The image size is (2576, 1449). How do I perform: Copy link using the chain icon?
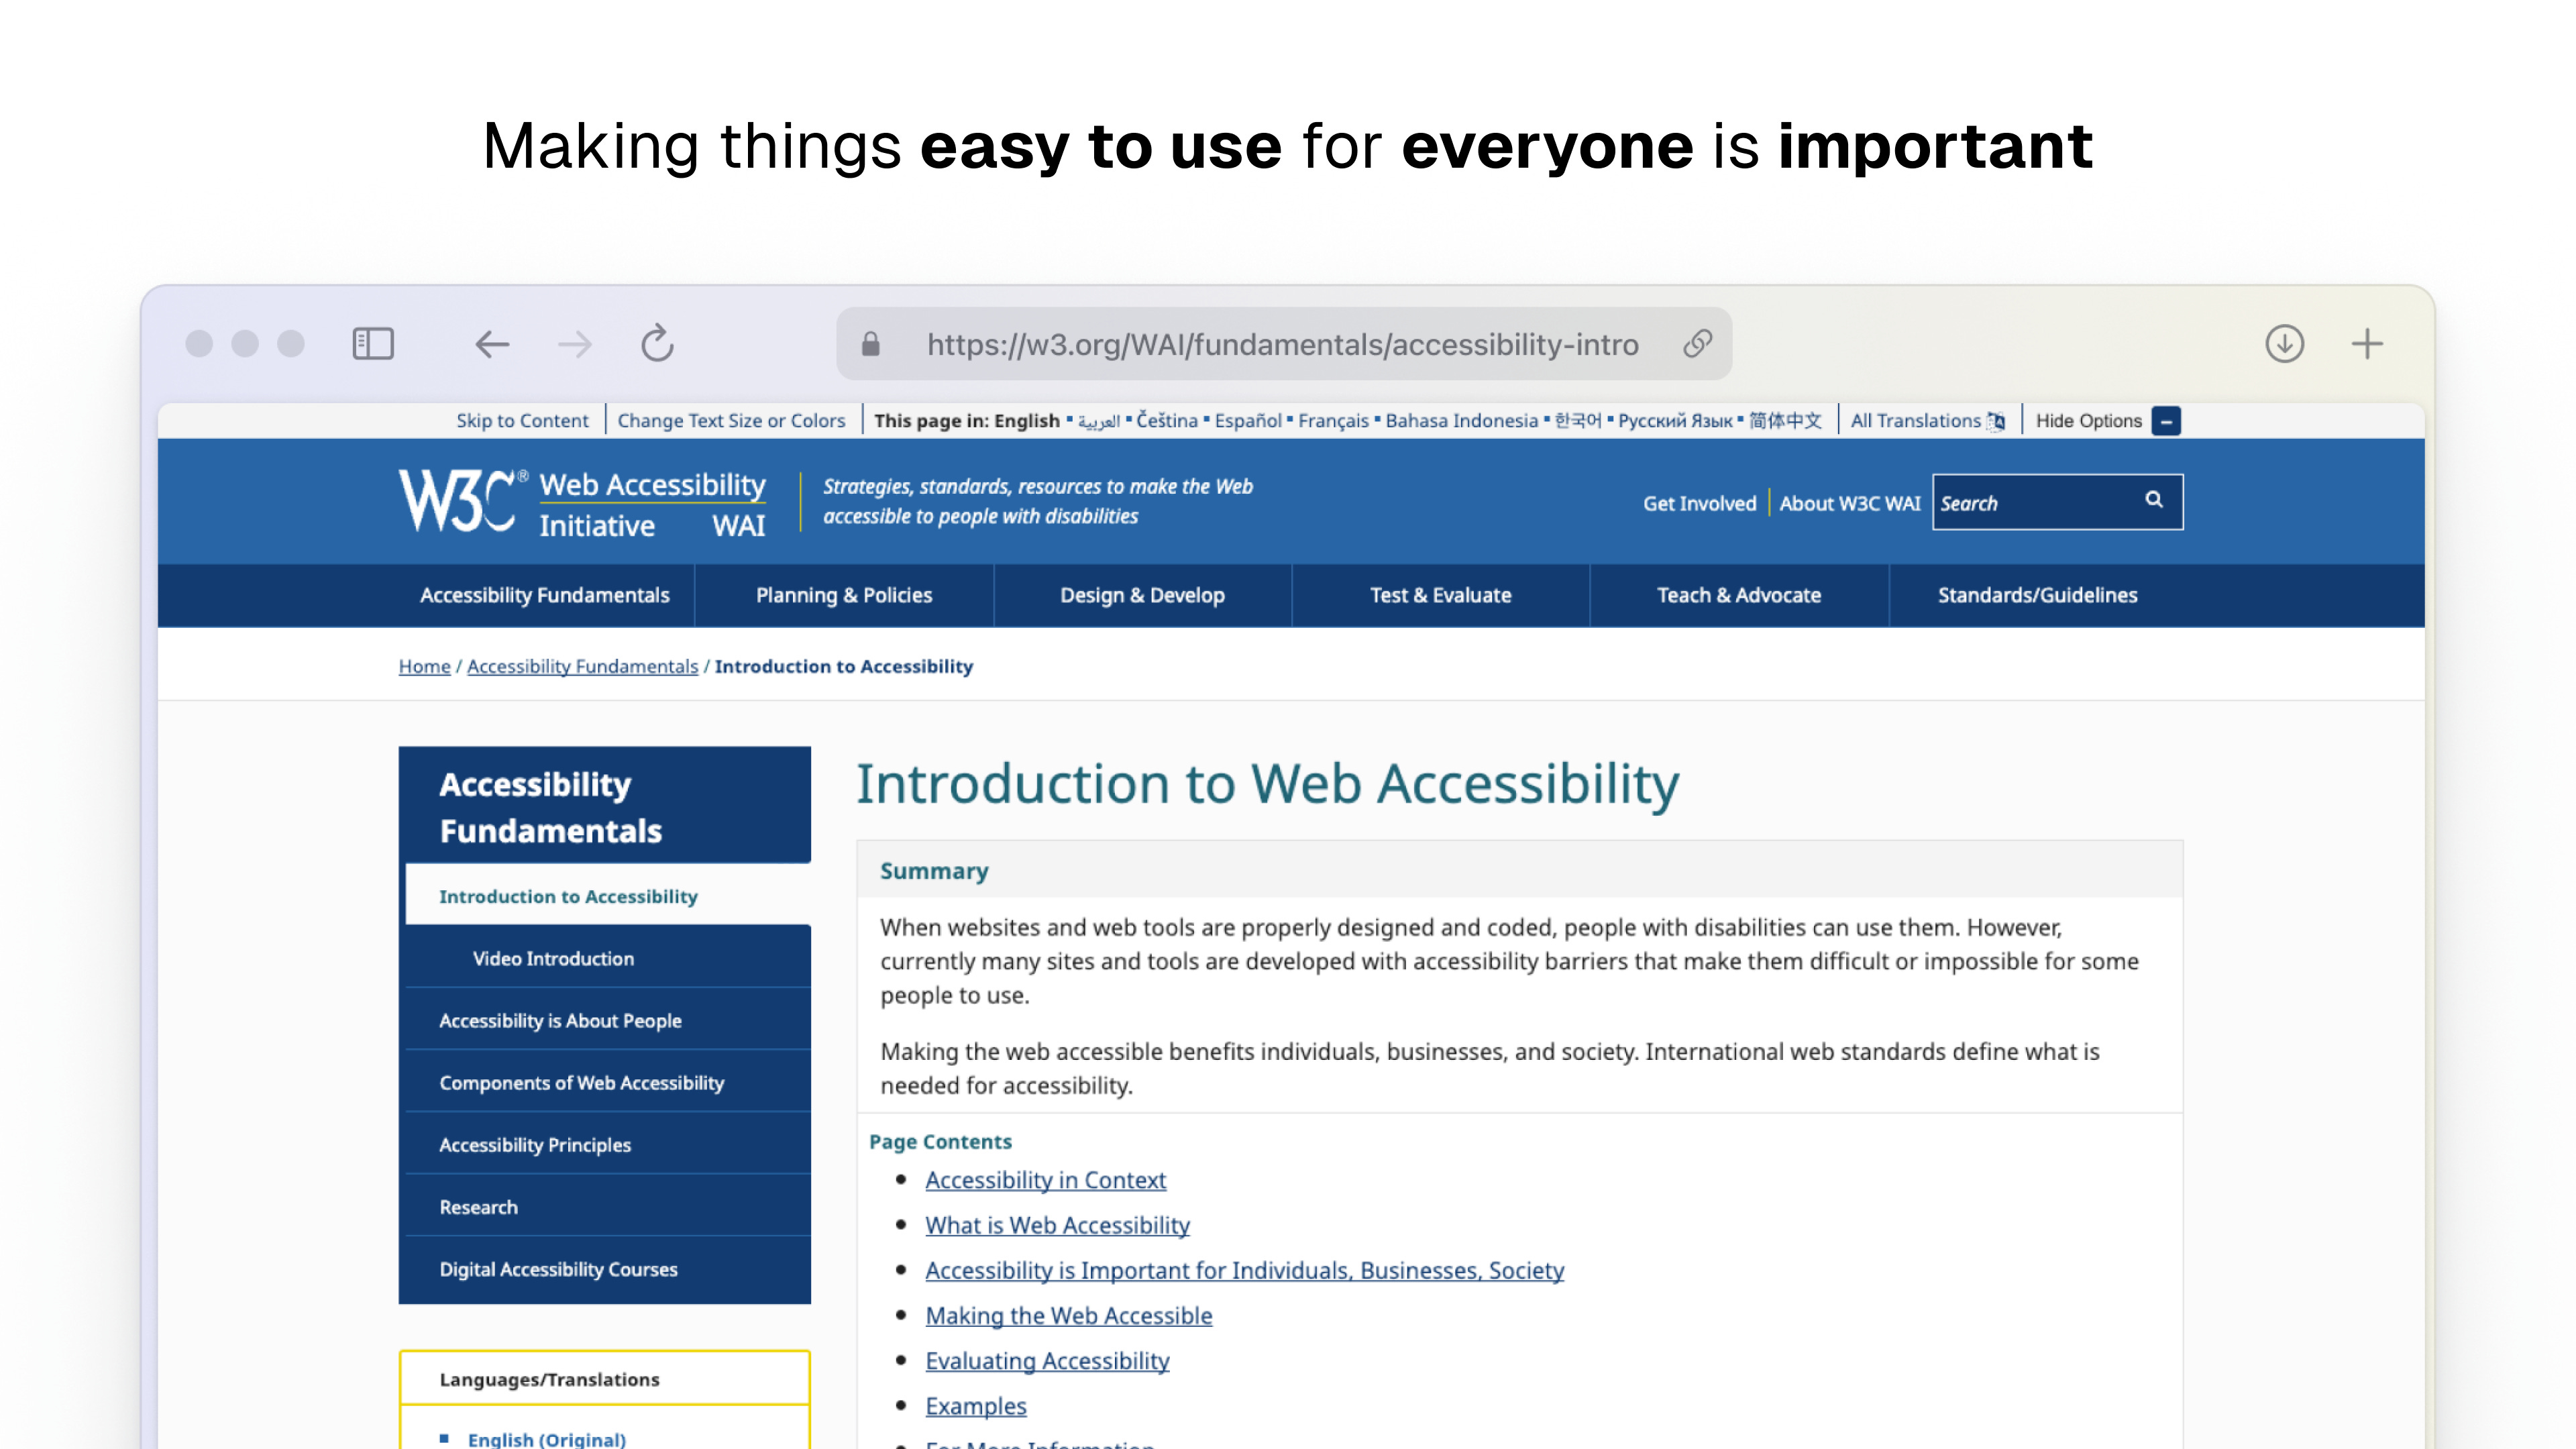pos(1698,344)
